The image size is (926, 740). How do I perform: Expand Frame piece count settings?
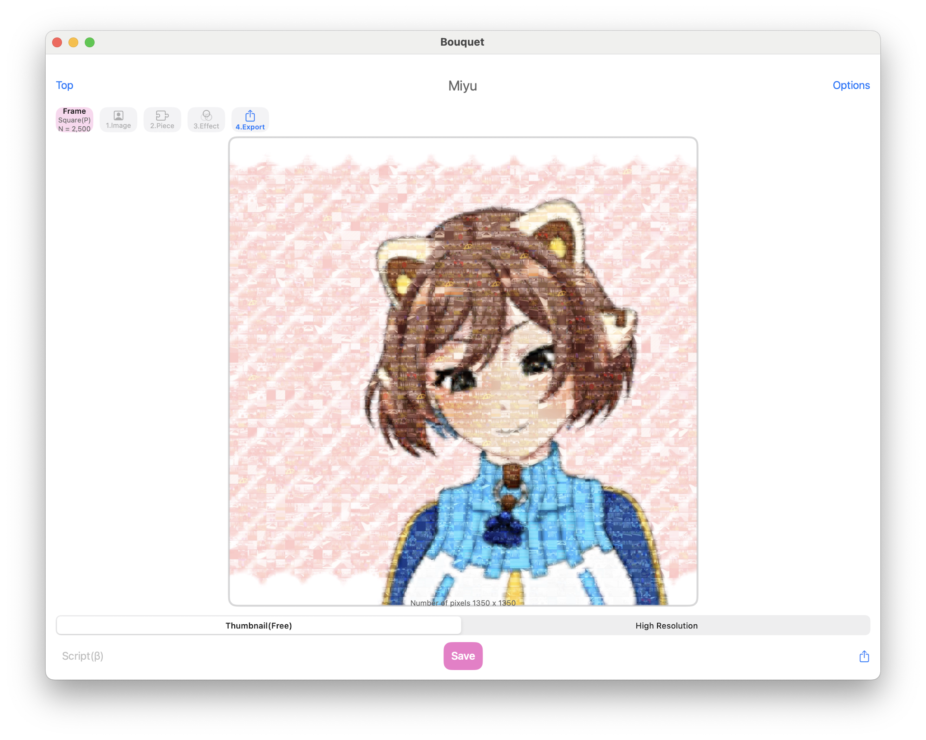74,119
